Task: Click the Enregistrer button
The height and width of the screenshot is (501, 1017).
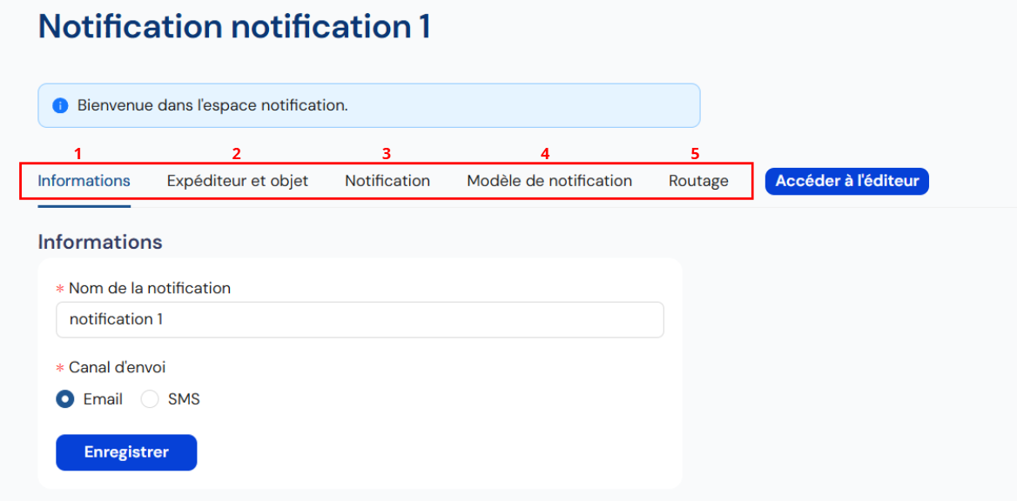Action: pyautogui.click(x=126, y=452)
